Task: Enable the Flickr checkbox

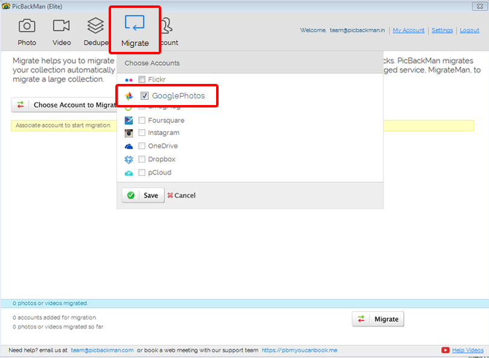Action: coord(142,79)
